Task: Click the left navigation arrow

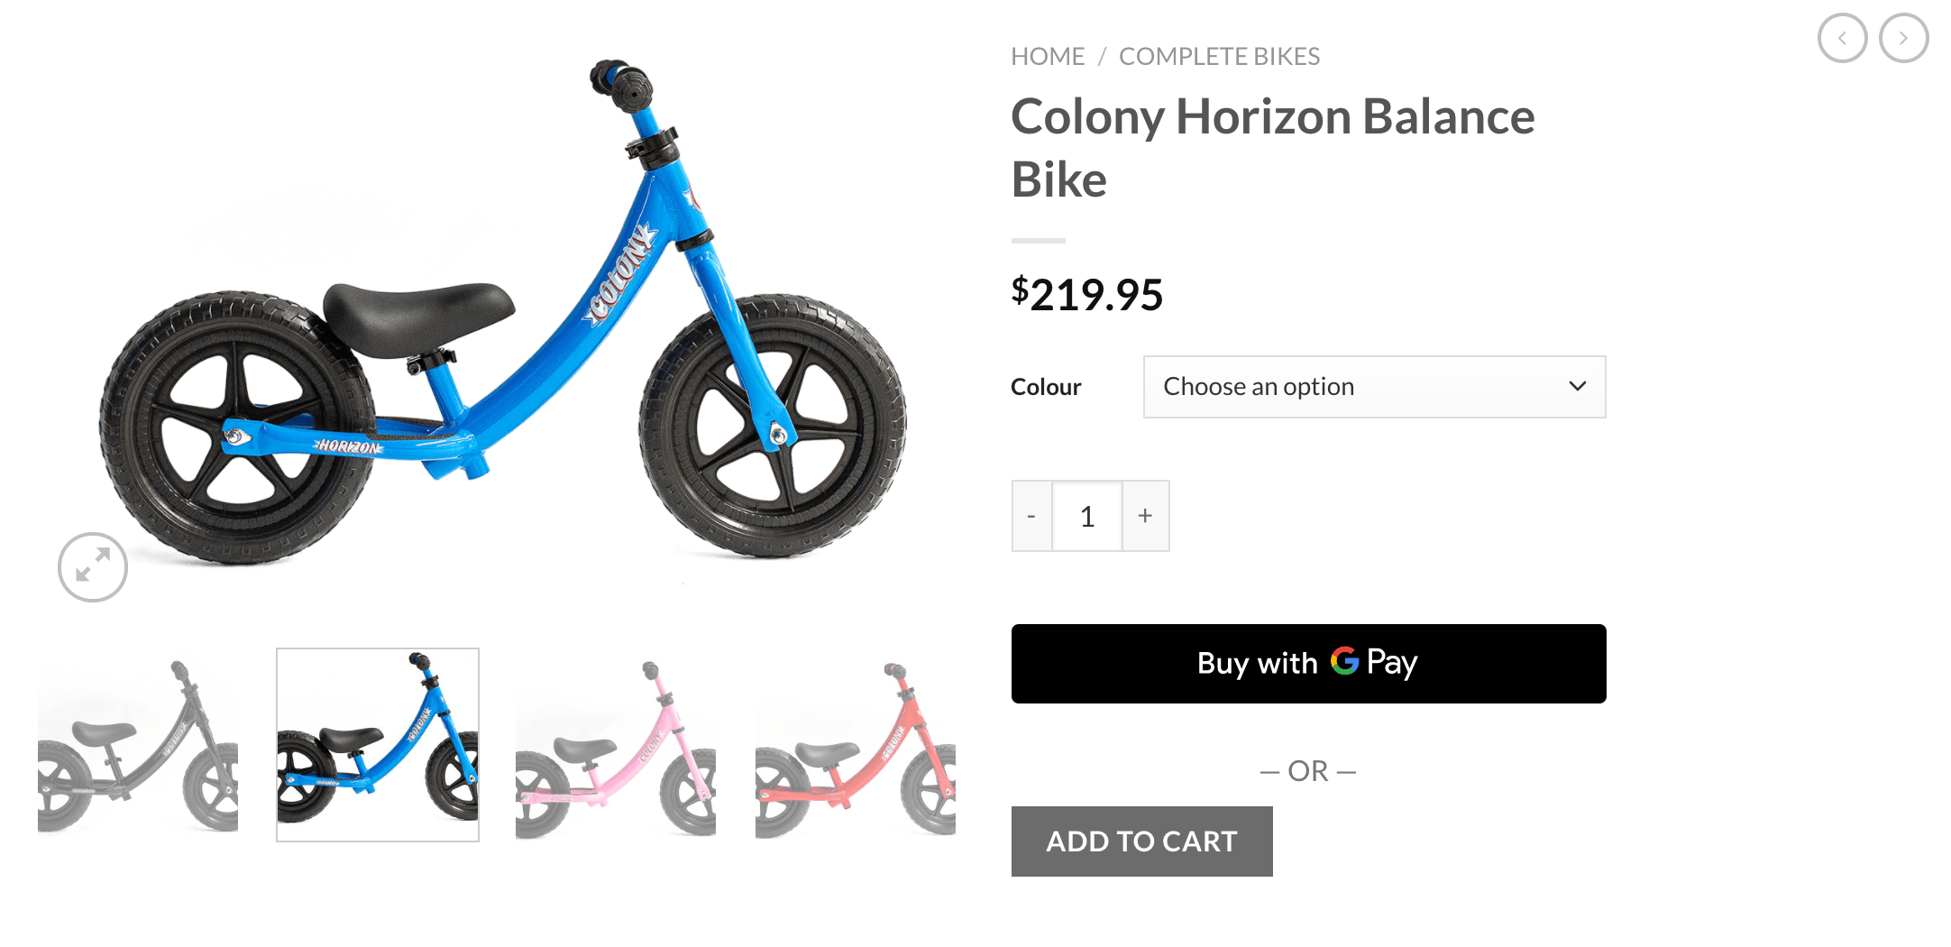Action: click(x=1843, y=38)
